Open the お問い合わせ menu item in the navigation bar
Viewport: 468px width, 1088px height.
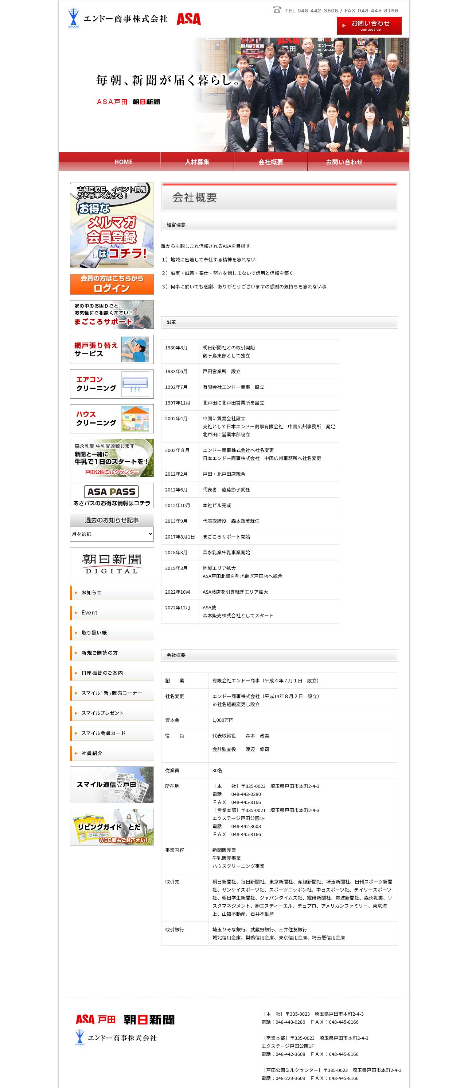(344, 162)
